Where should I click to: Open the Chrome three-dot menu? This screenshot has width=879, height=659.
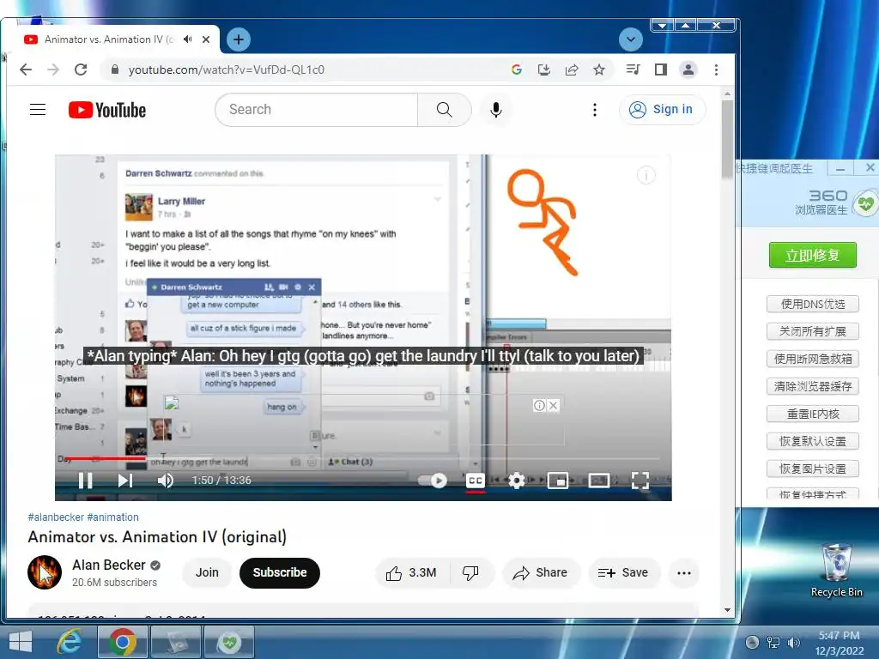[x=716, y=70]
